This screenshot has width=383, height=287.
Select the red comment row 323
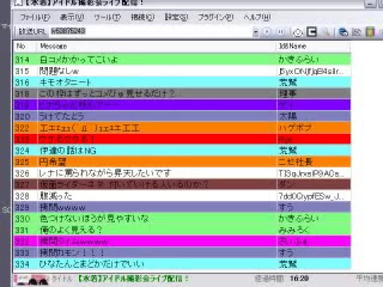tap(182, 139)
